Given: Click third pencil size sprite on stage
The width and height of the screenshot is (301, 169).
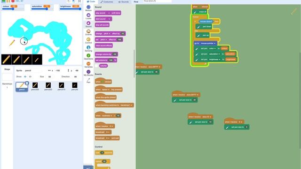Looking at the screenshot, I should pyautogui.click(x=27, y=60).
